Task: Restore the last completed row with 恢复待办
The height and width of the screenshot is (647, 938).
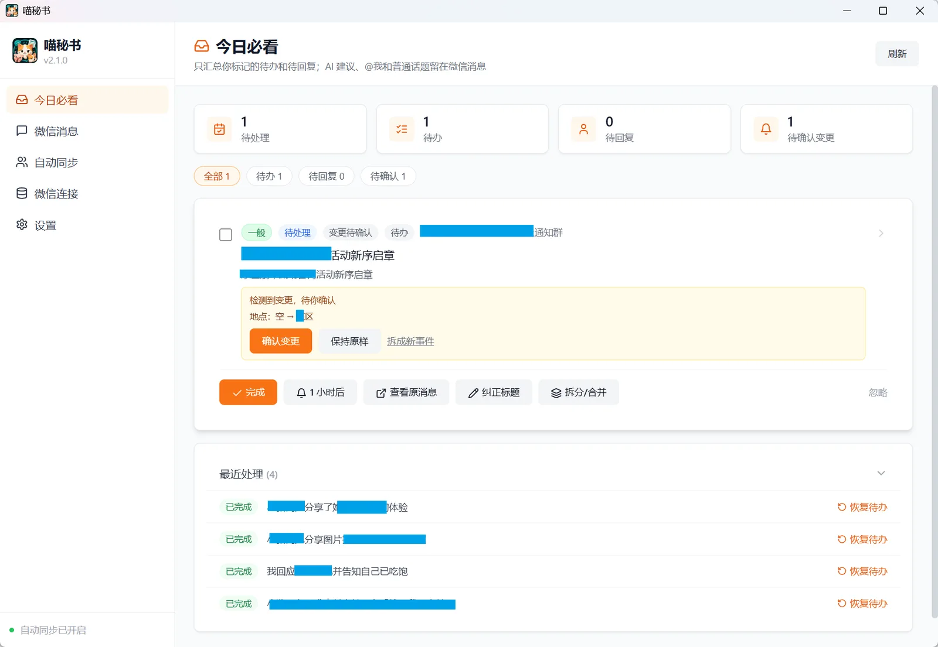Action: (862, 604)
